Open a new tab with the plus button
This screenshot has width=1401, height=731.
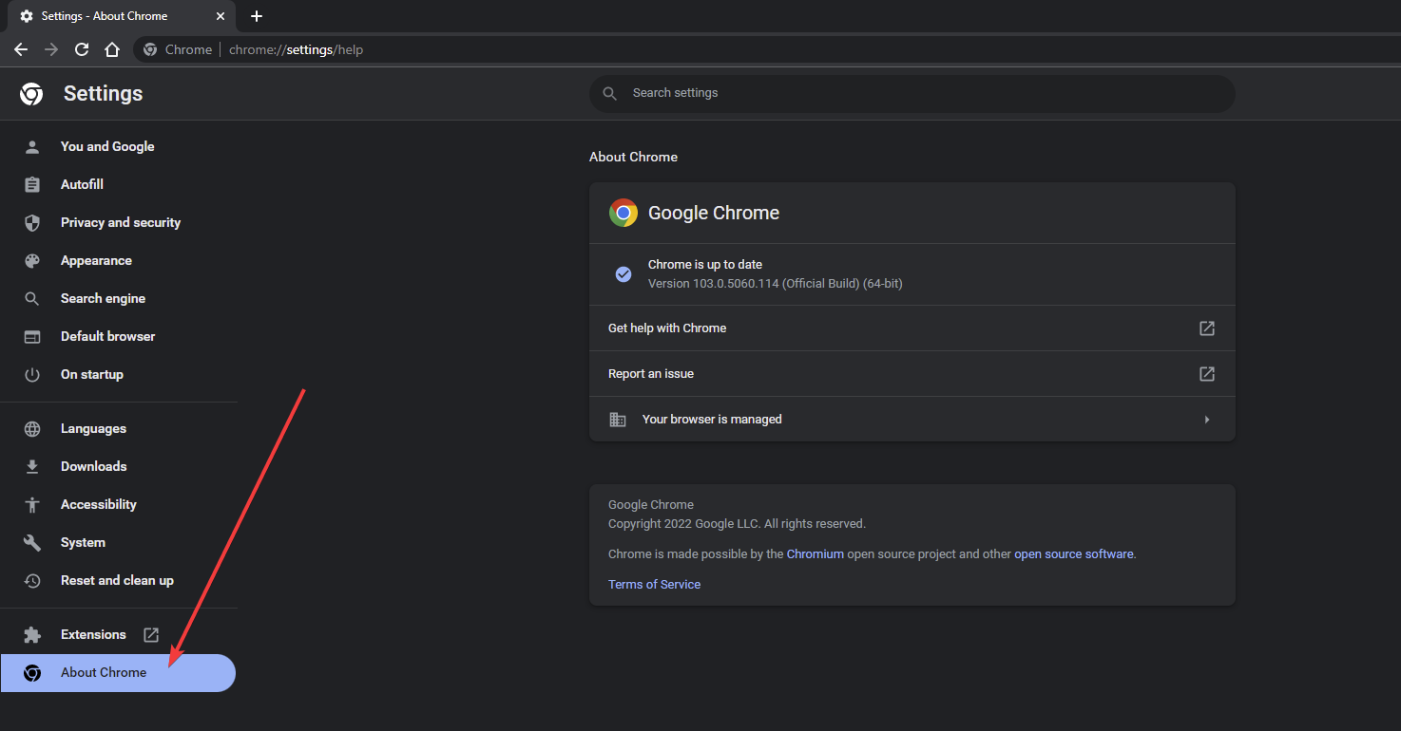pyautogui.click(x=257, y=16)
